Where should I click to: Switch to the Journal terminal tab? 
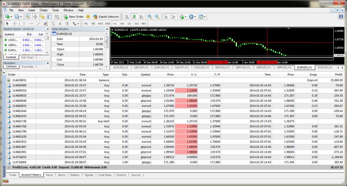136,175
